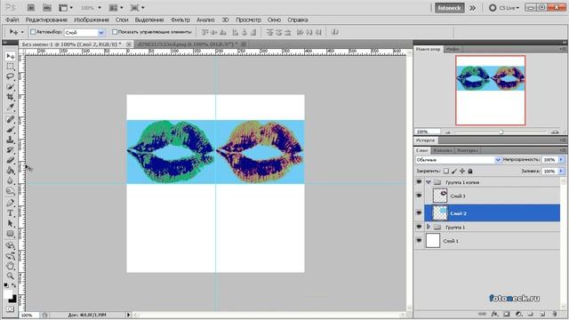Toggle lock transparent pixels

[x=446, y=171]
